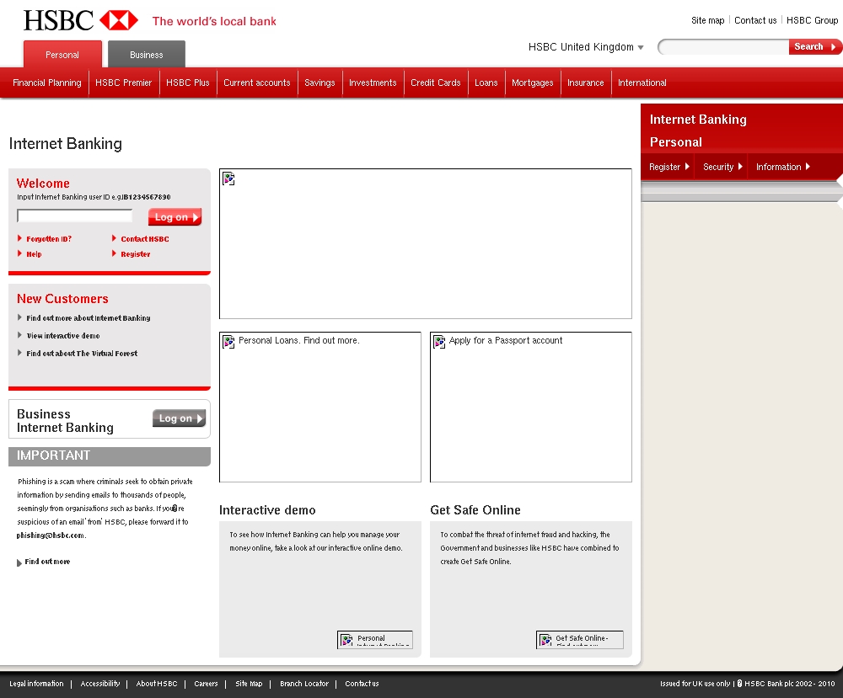
Task: Open the footer Site Map link
Action: (249, 684)
